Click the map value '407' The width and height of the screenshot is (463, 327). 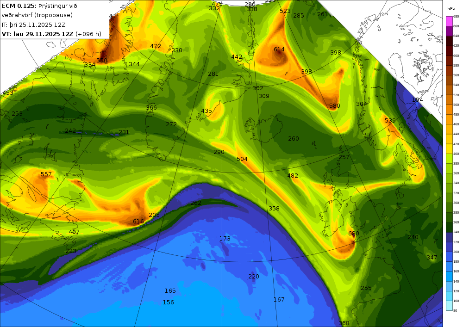(74, 232)
